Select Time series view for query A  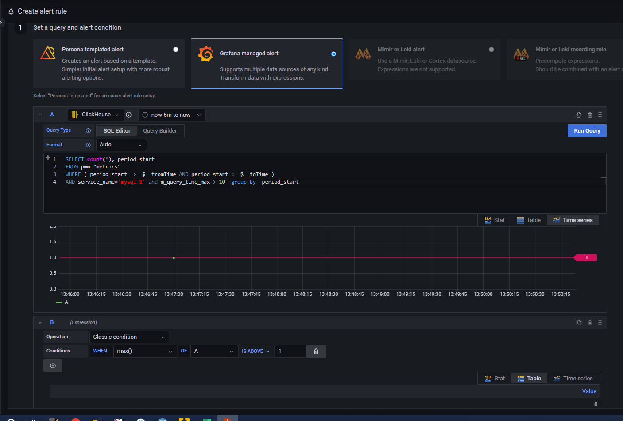click(x=573, y=220)
